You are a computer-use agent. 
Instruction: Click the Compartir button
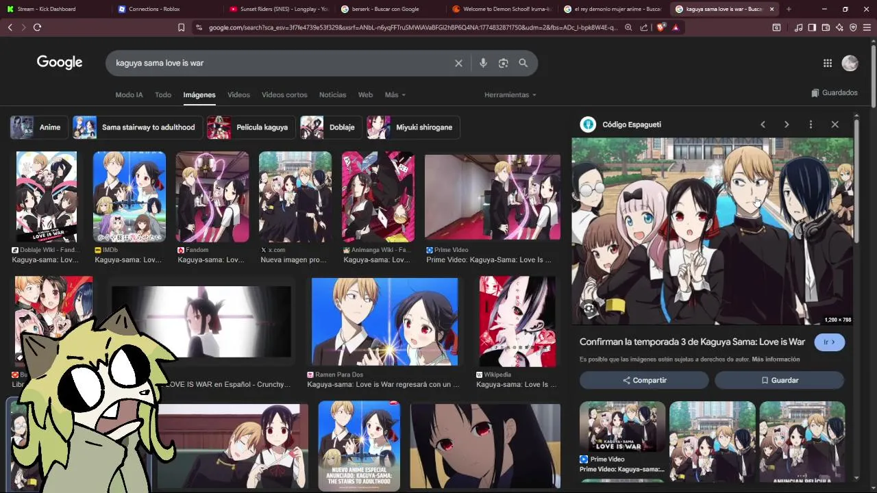coord(644,380)
